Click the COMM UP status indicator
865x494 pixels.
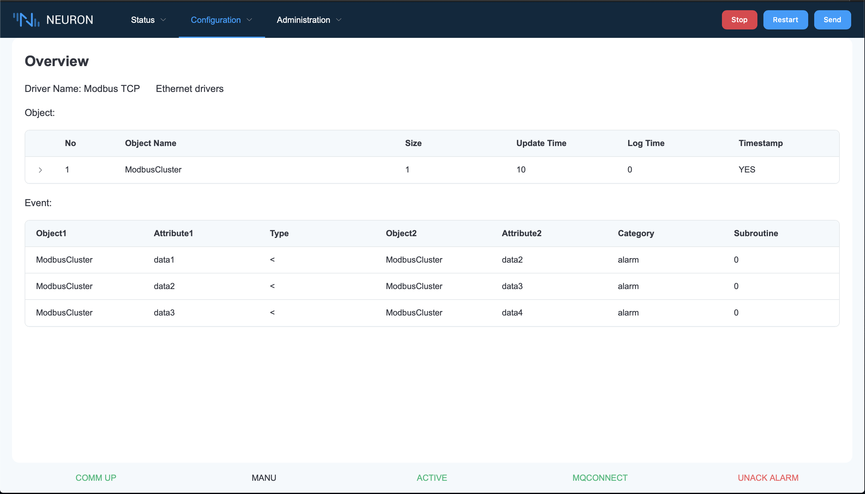coord(96,478)
